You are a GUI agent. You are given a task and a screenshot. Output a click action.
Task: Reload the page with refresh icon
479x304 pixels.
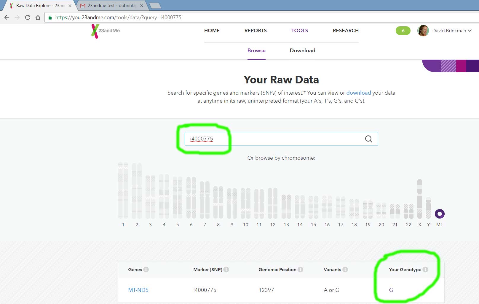coord(28,17)
